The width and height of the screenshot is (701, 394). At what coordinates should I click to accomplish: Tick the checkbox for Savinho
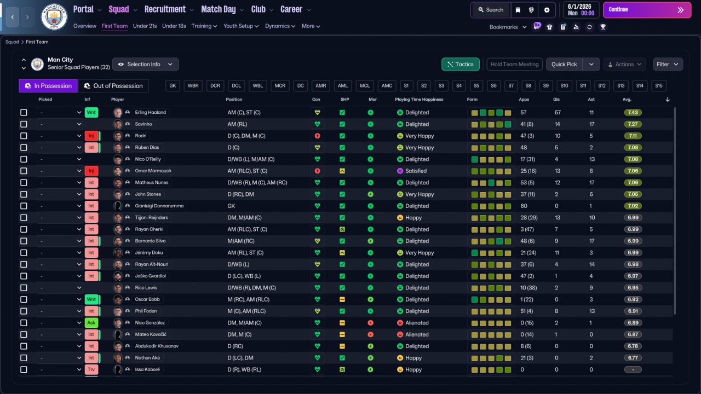(x=24, y=124)
